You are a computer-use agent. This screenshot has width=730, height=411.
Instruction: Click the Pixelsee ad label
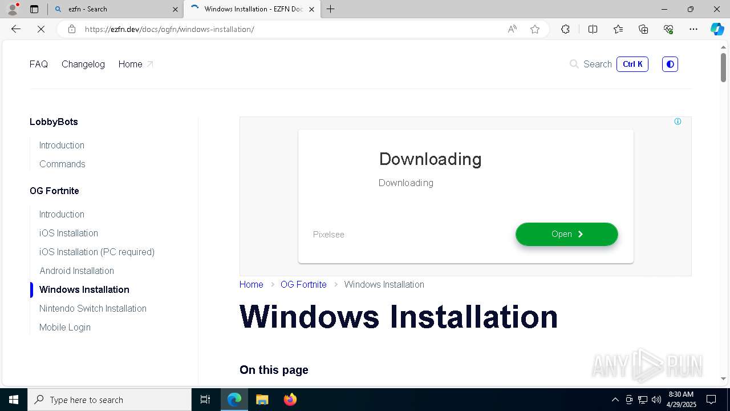click(x=328, y=235)
